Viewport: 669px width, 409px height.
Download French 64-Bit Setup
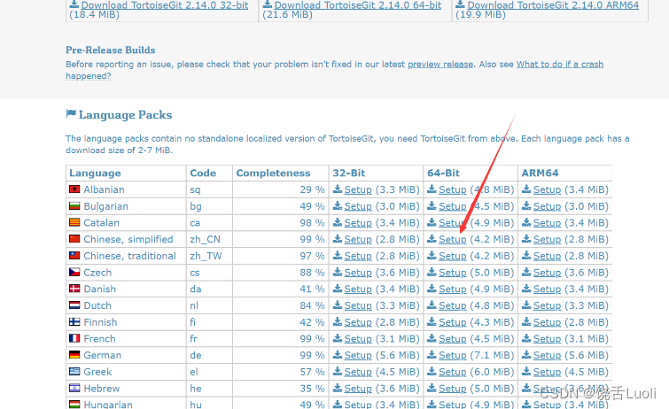coord(453,339)
